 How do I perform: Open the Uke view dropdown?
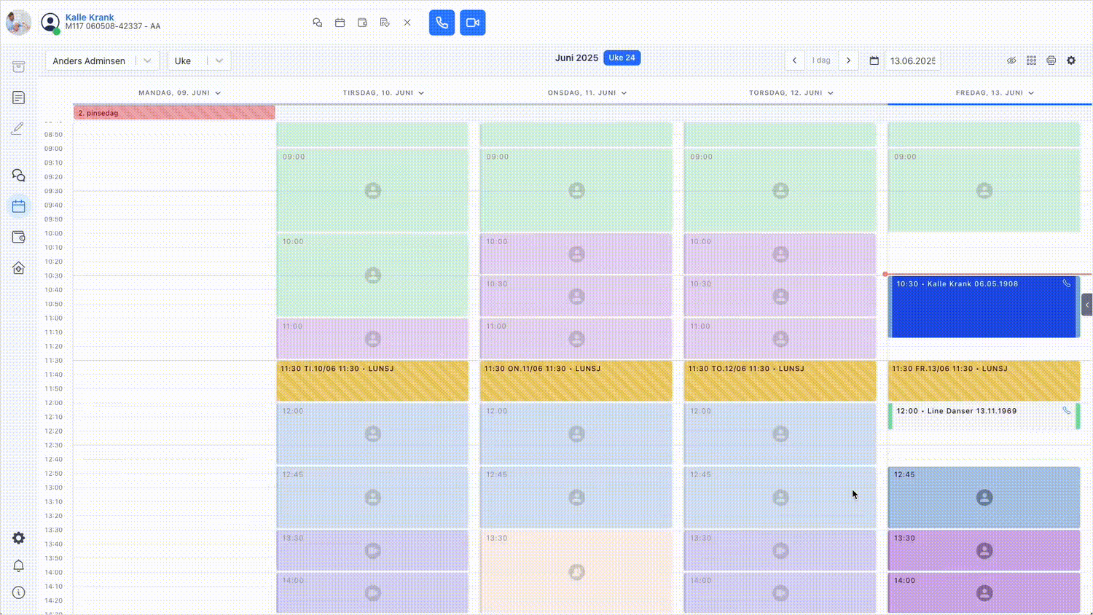pyautogui.click(x=199, y=60)
